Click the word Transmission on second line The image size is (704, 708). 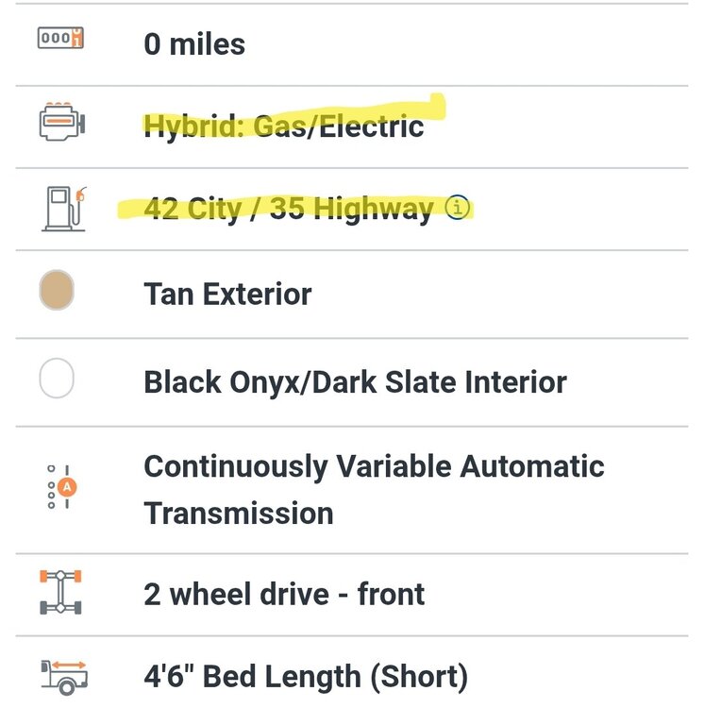[239, 514]
